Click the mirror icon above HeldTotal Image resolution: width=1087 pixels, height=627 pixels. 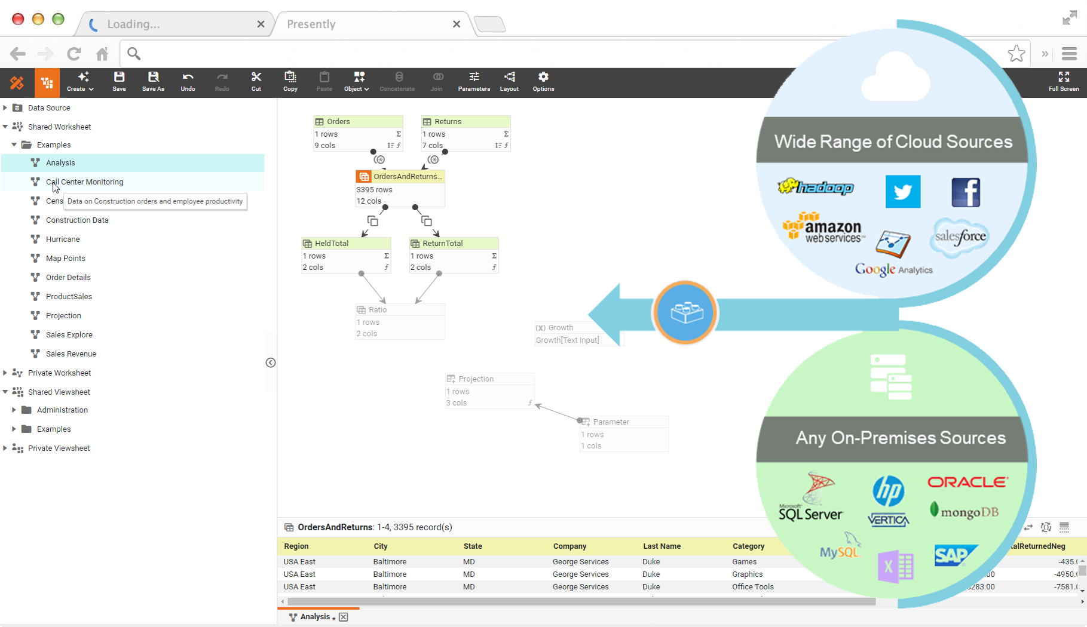tap(372, 221)
